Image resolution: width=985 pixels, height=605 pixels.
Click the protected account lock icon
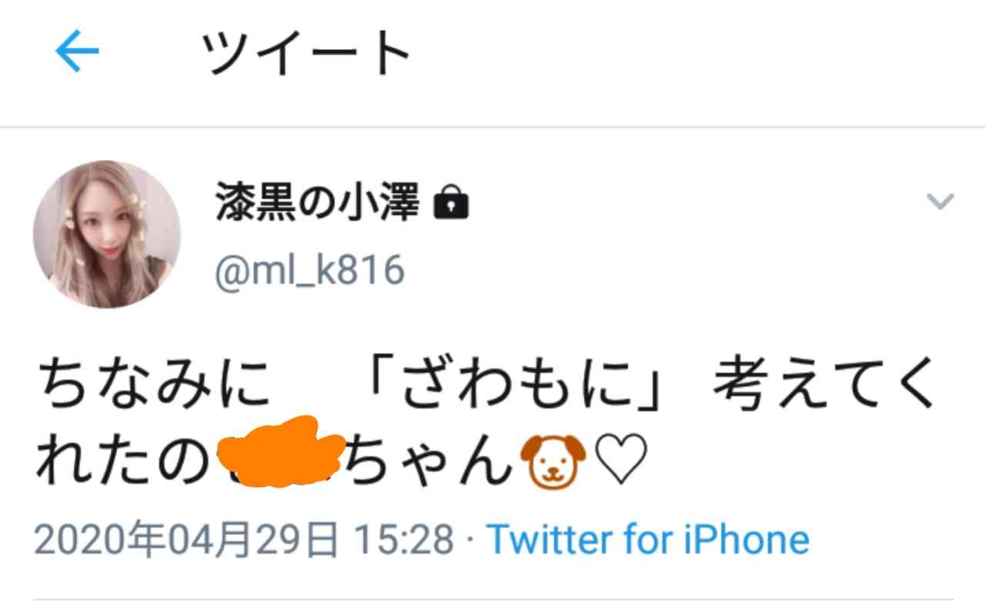click(x=451, y=204)
